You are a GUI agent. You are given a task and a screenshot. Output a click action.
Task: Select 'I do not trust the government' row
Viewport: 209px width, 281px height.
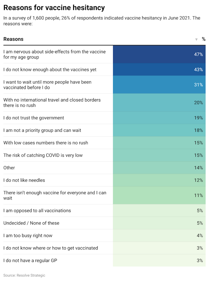(x=34, y=118)
